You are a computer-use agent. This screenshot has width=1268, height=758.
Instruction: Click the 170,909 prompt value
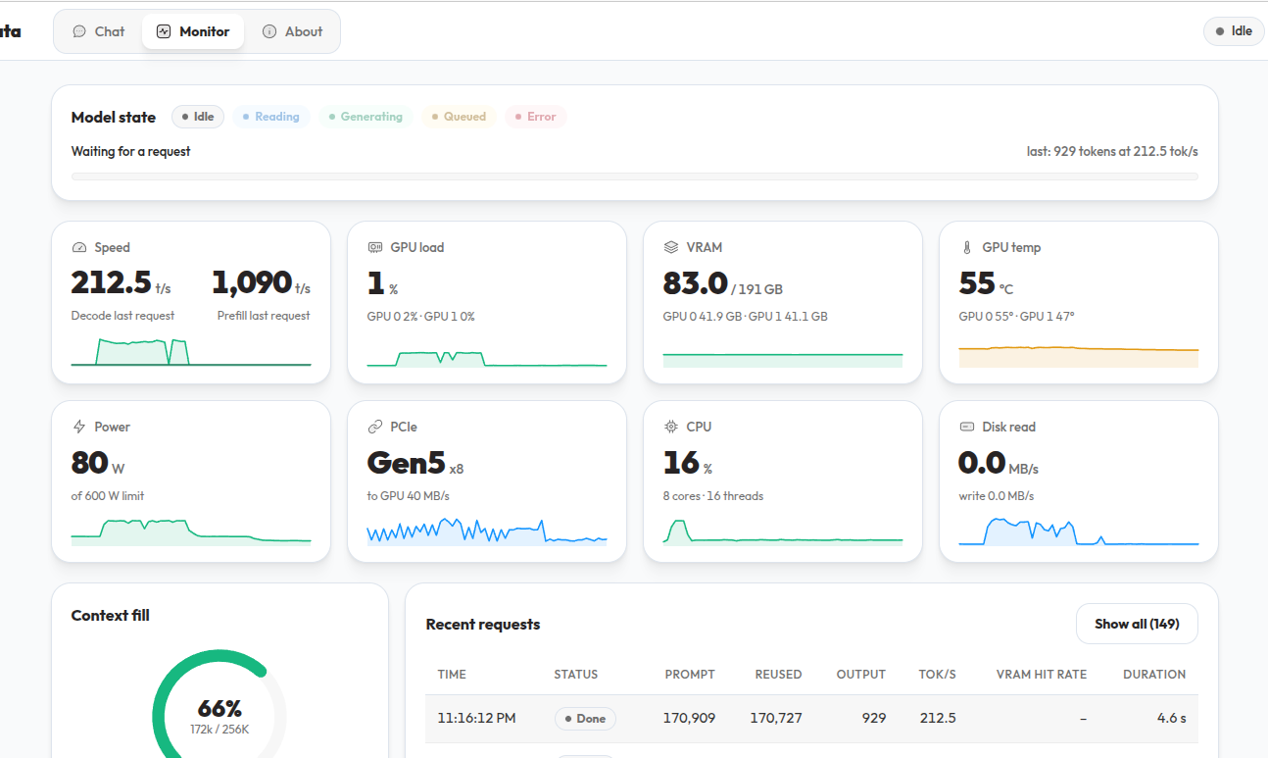[690, 718]
